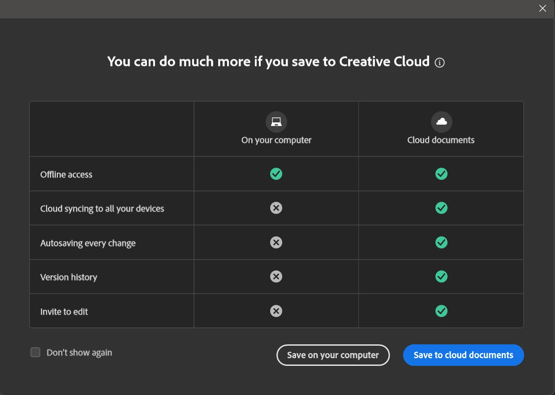Click the Don't show again label text

(79, 353)
